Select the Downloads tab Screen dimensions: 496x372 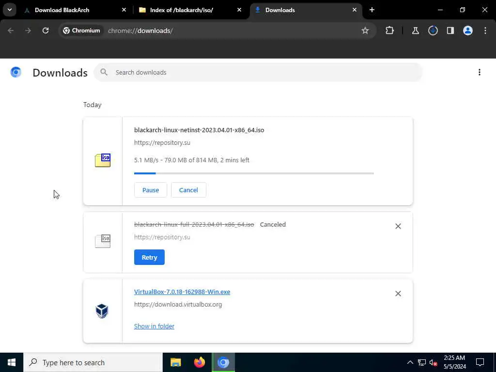tap(306, 10)
